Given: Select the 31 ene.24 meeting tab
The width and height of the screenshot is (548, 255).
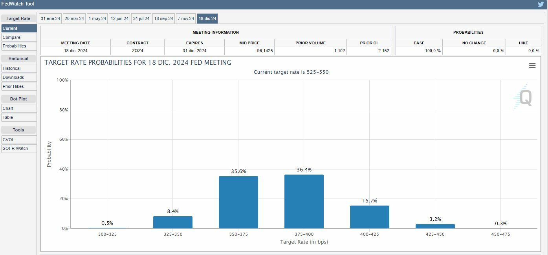Looking at the screenshot, I should [x=50, y=18].
